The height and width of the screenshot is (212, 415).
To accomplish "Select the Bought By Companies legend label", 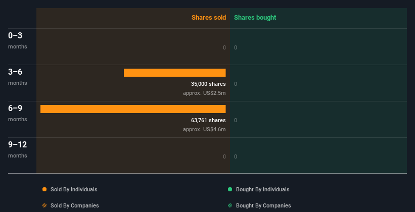I will [x=263, y=205].
